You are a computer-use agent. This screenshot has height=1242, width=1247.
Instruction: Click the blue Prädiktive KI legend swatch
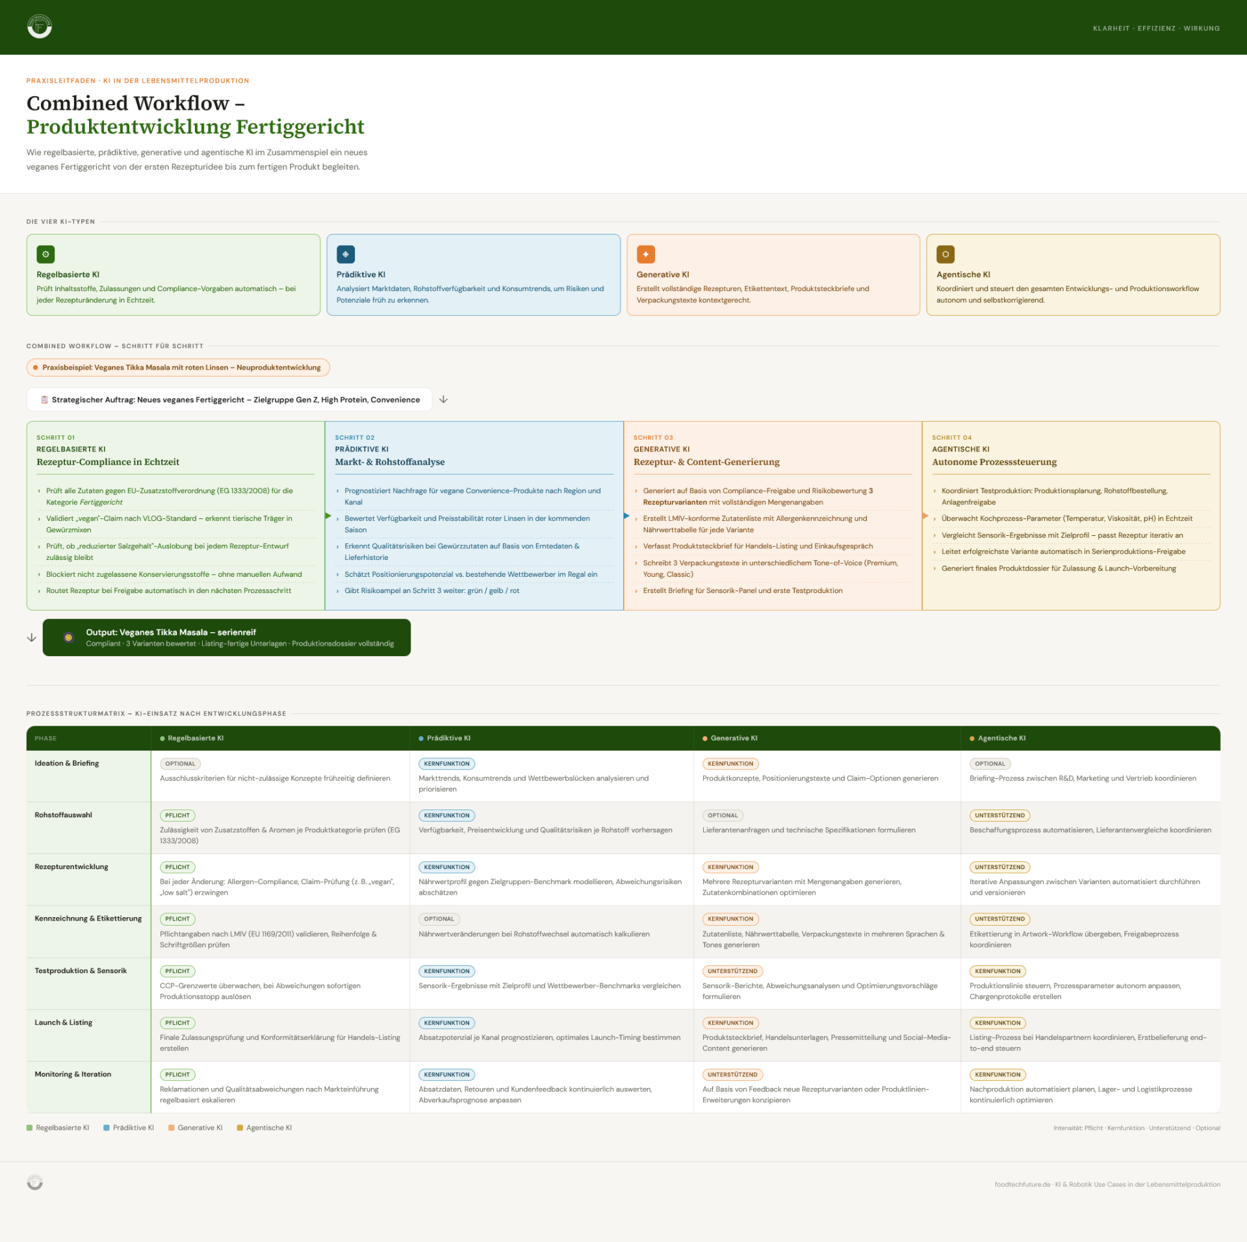(x=107, y=1128)
